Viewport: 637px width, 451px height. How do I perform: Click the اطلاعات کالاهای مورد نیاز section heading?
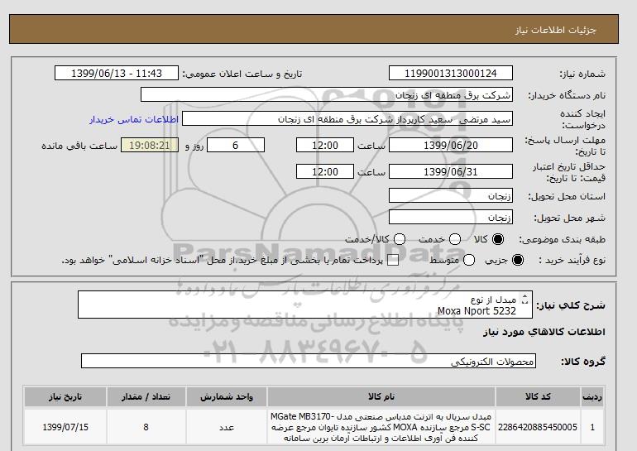[x=544, y=332]
